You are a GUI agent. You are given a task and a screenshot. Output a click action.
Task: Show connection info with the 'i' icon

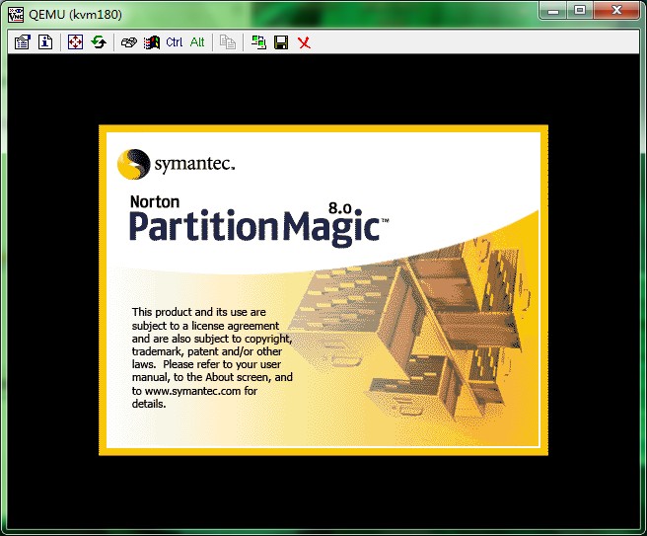click(x=45, y=42)
